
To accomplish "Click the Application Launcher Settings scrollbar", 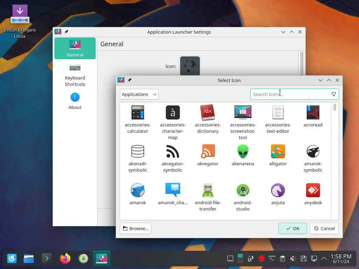I will click(302, 63).
